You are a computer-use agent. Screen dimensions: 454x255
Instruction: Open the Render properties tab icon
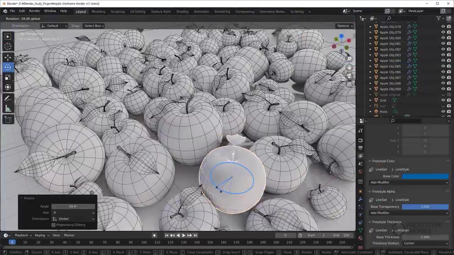coord(361,140)
